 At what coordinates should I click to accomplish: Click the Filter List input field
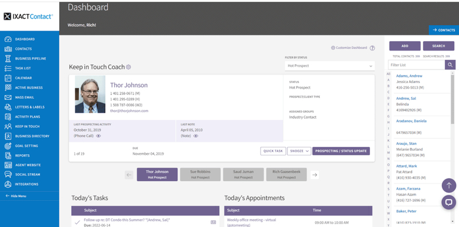(417, 65)
